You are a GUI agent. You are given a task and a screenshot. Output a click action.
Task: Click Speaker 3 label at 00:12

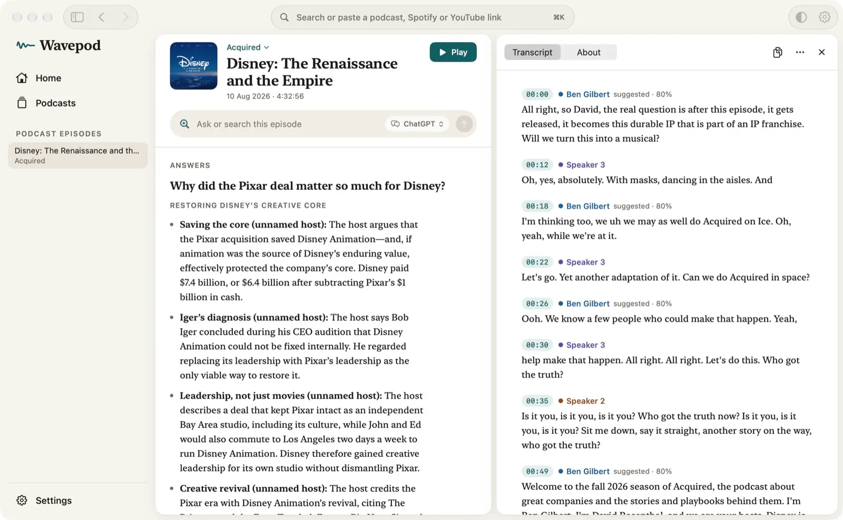click(585, 165)
